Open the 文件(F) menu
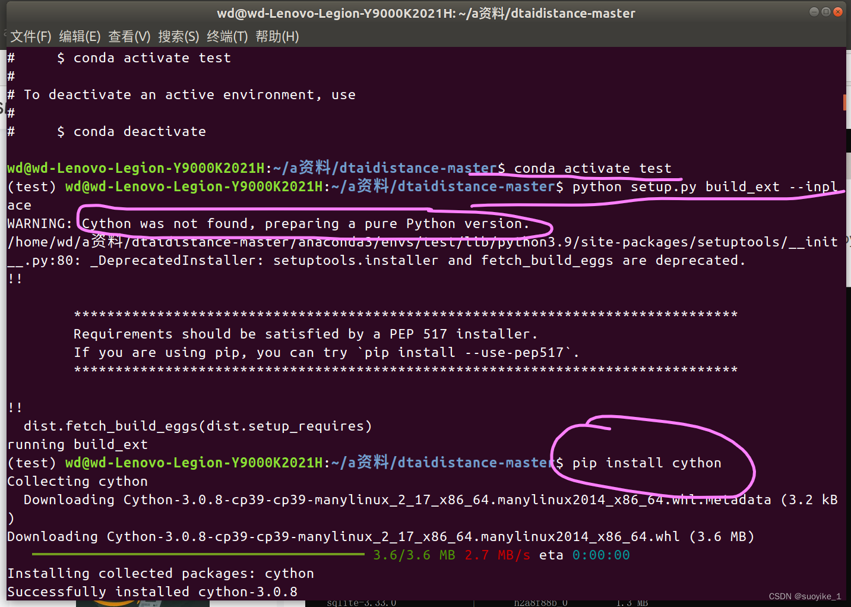Viewport: 851px width, 607px height. point(30,36)
